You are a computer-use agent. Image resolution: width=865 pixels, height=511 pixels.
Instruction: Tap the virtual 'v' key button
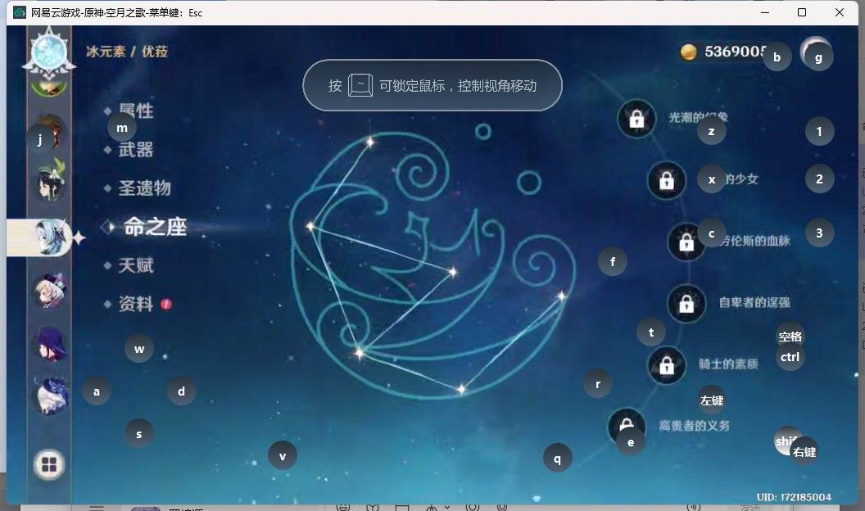[x=283, y=456]
